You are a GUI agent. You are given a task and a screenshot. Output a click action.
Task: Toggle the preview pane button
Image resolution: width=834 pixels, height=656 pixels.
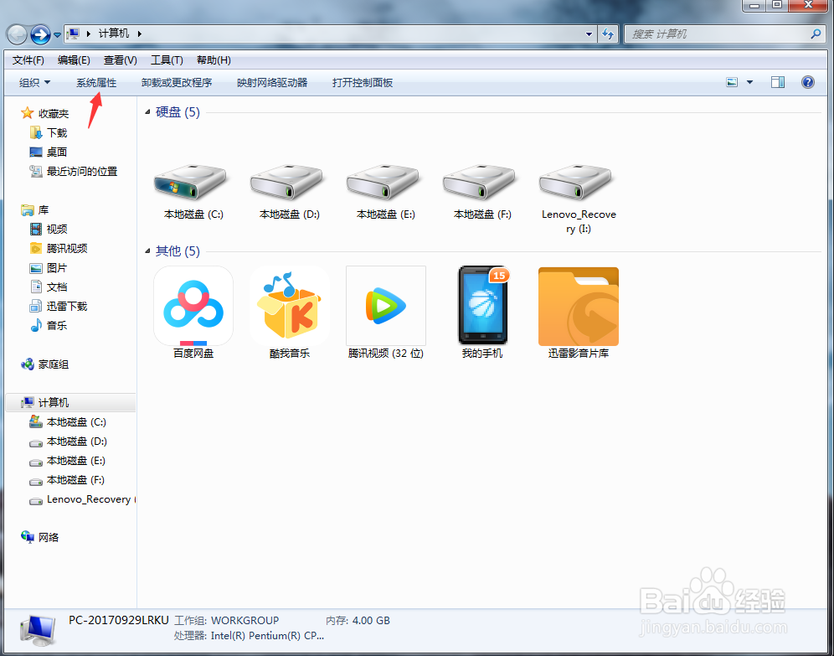(x=778, y=82)
